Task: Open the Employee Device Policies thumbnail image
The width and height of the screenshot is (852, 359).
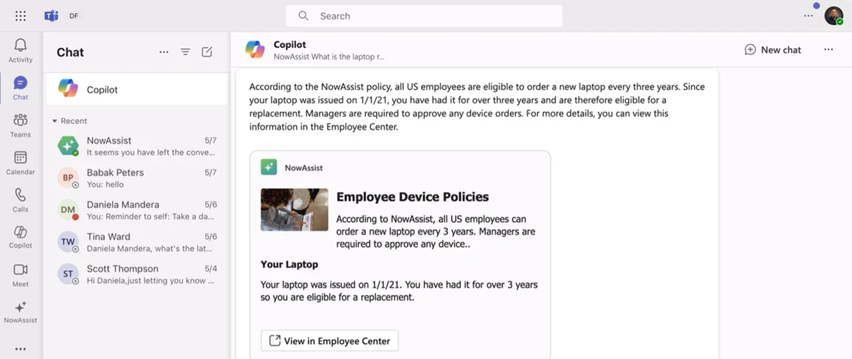Action: [x=294, y=209]
